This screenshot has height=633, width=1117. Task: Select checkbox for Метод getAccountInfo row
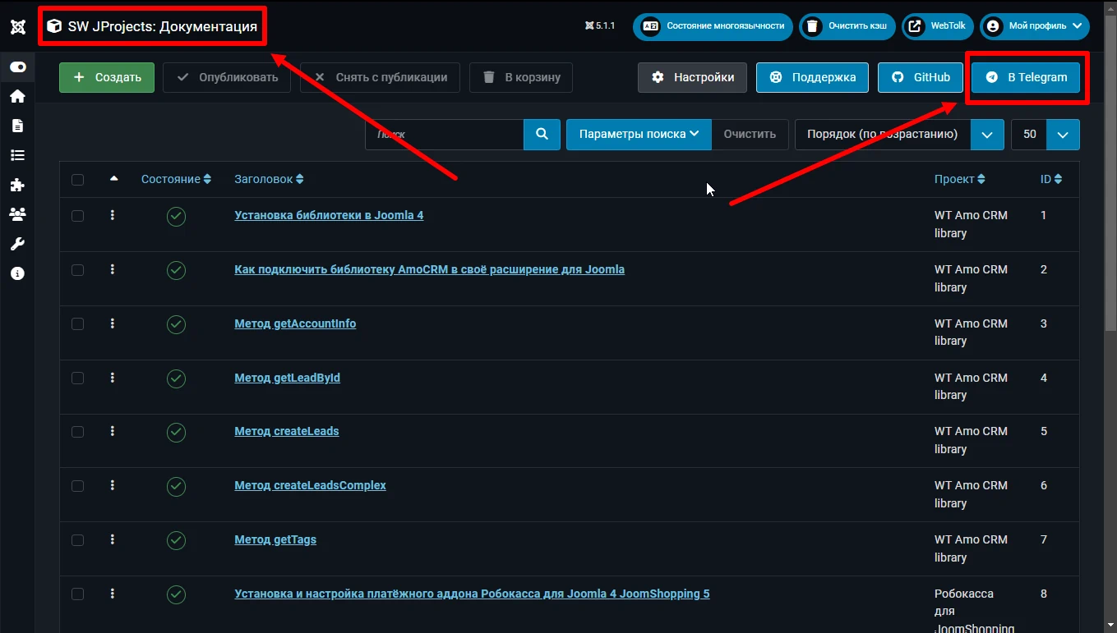point(77,324)
